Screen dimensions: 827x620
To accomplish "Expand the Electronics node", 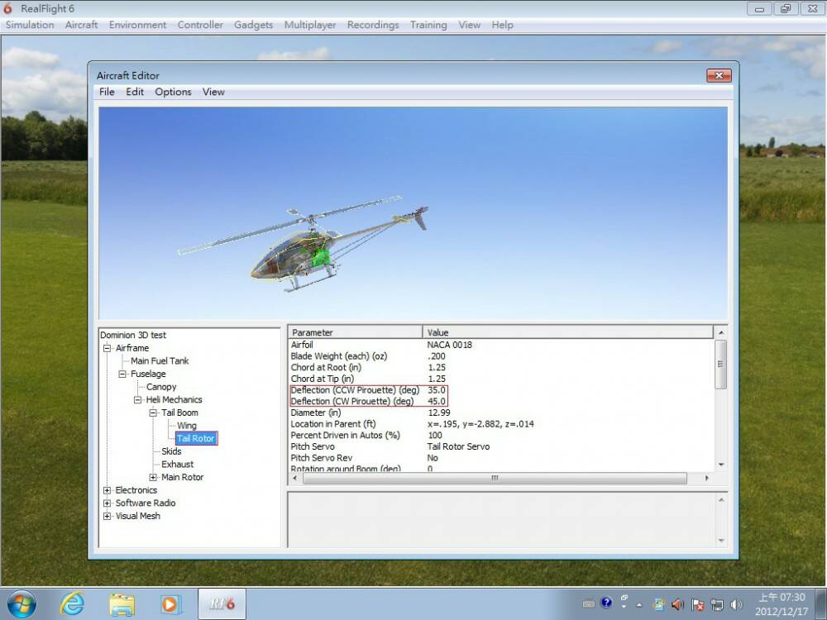I will pos(107,490).
